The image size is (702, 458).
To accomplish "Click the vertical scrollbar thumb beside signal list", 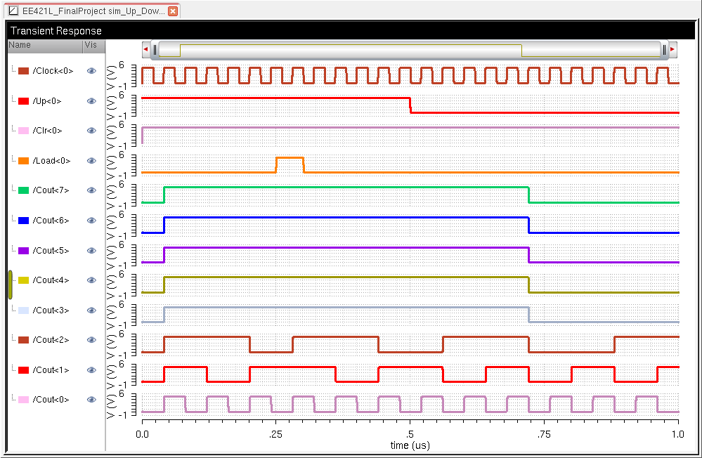I will [11, 284].
